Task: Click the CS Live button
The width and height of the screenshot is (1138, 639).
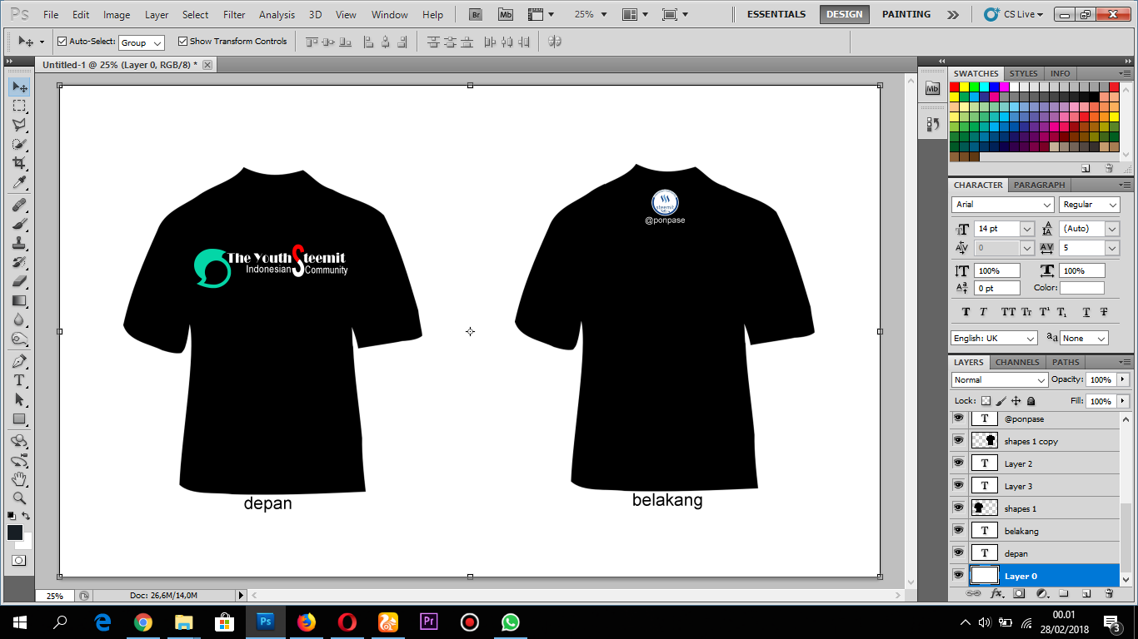Action: click(x=1013, y=15)
